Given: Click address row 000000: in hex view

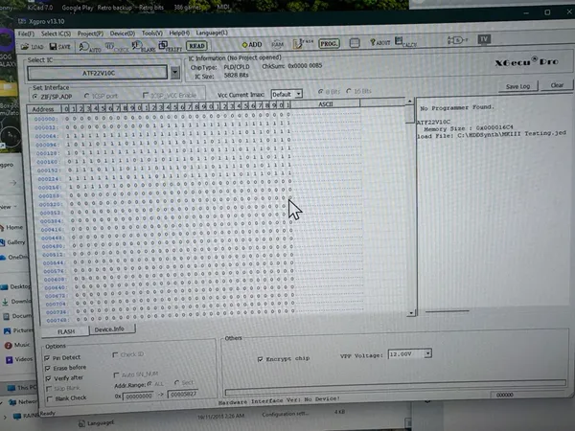Looking at the screenshot, I should point(46,119).
